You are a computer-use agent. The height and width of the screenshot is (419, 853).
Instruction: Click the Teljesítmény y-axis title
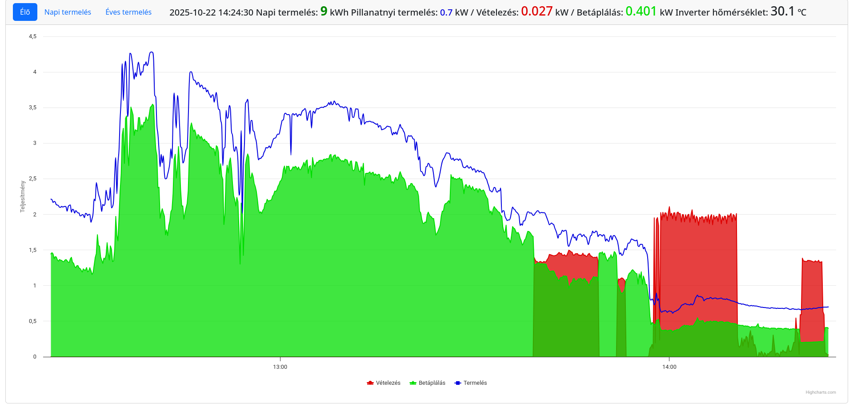pyautogui.click(x=23, y=196)
